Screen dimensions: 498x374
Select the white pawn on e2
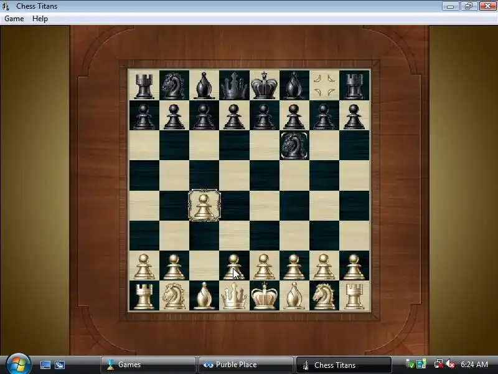pyautogui.click(x=264, y=267)
